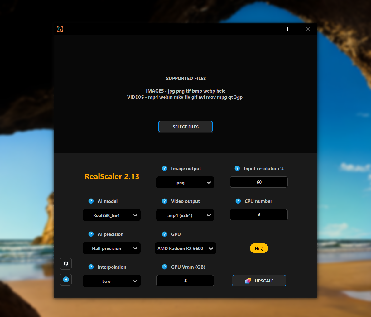
Task: Open the Video output dropdown
Action: point(185,215)
